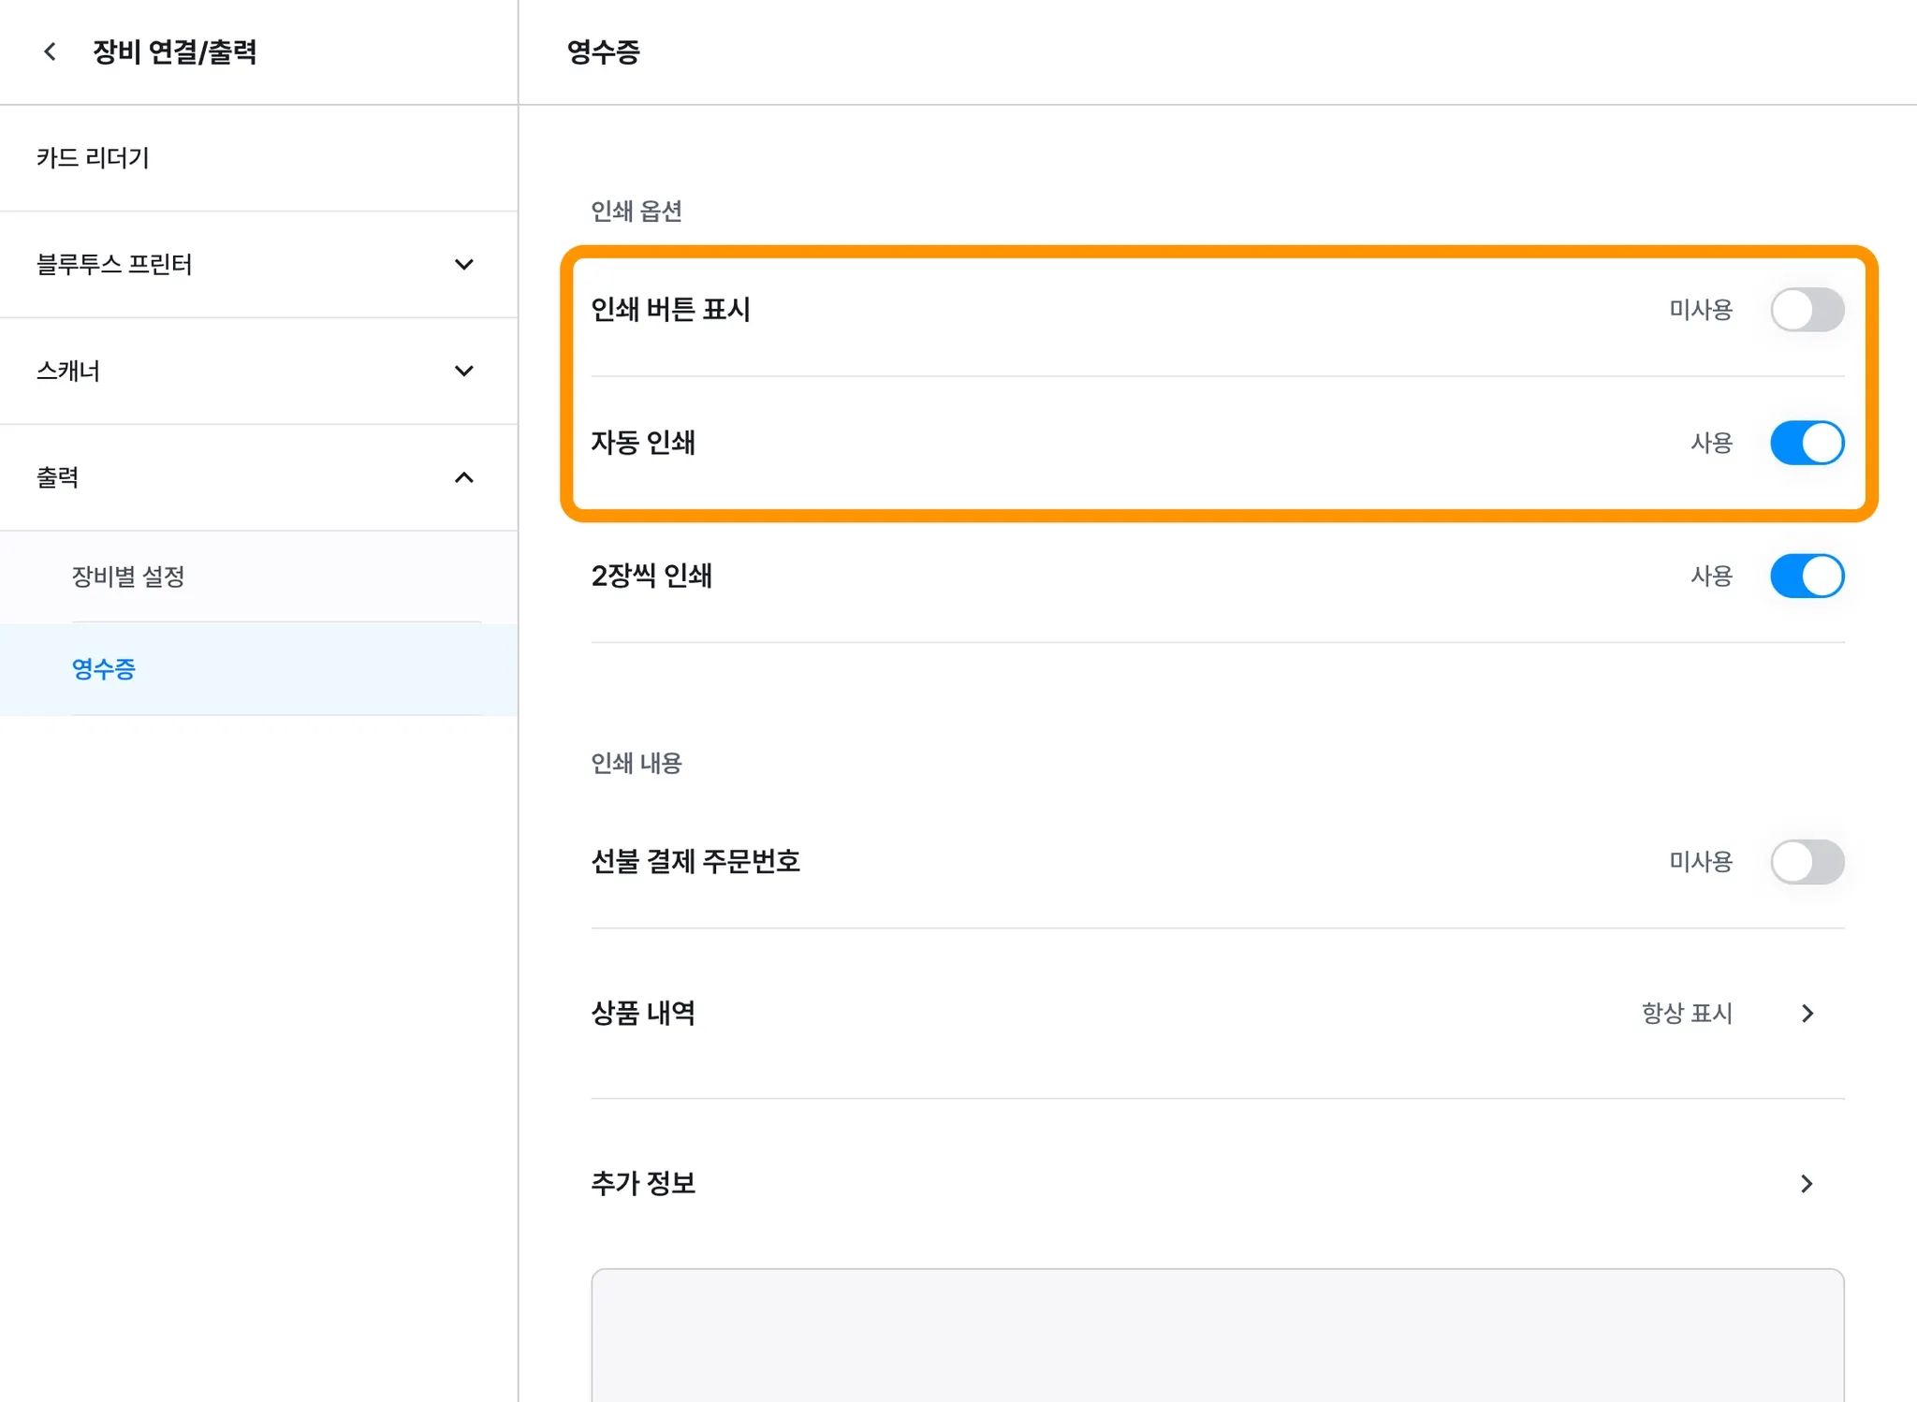The width and height of the screenshot is (1917, 1402).
Task: Turn off the 2장씩 인쇄 toggle
Action: 1806,576
